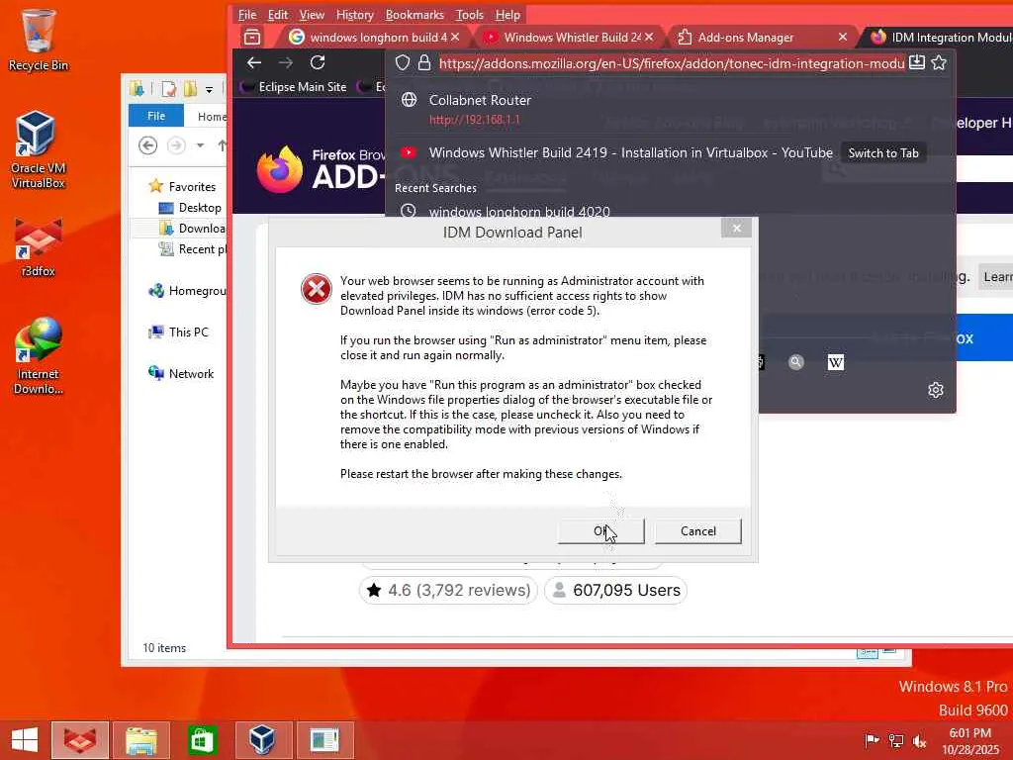Click the network tray icon
Image resolution: width=1013 pixels, height=760 pixels.
895,740
